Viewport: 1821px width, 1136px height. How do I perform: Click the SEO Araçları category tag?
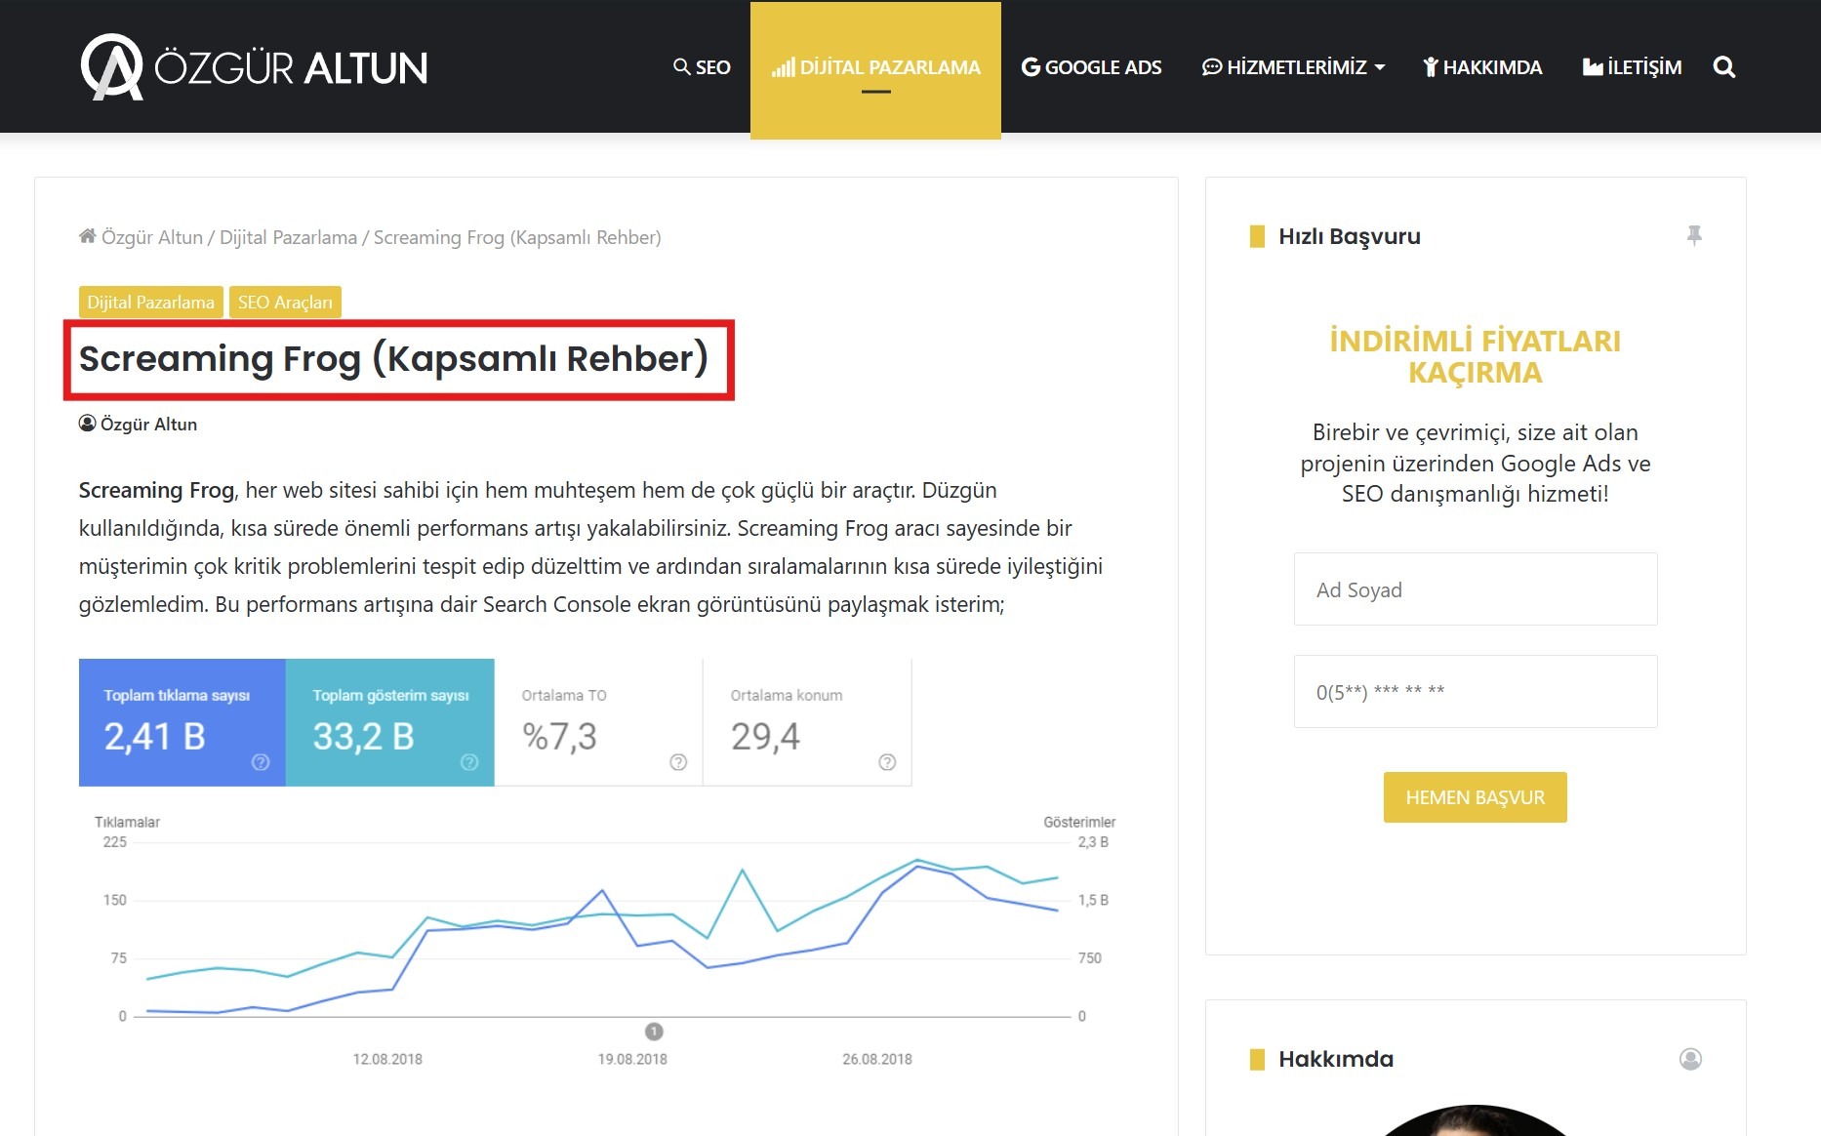point(285,303)
